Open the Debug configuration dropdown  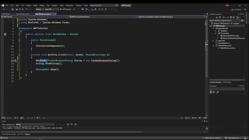pos(40,9)
